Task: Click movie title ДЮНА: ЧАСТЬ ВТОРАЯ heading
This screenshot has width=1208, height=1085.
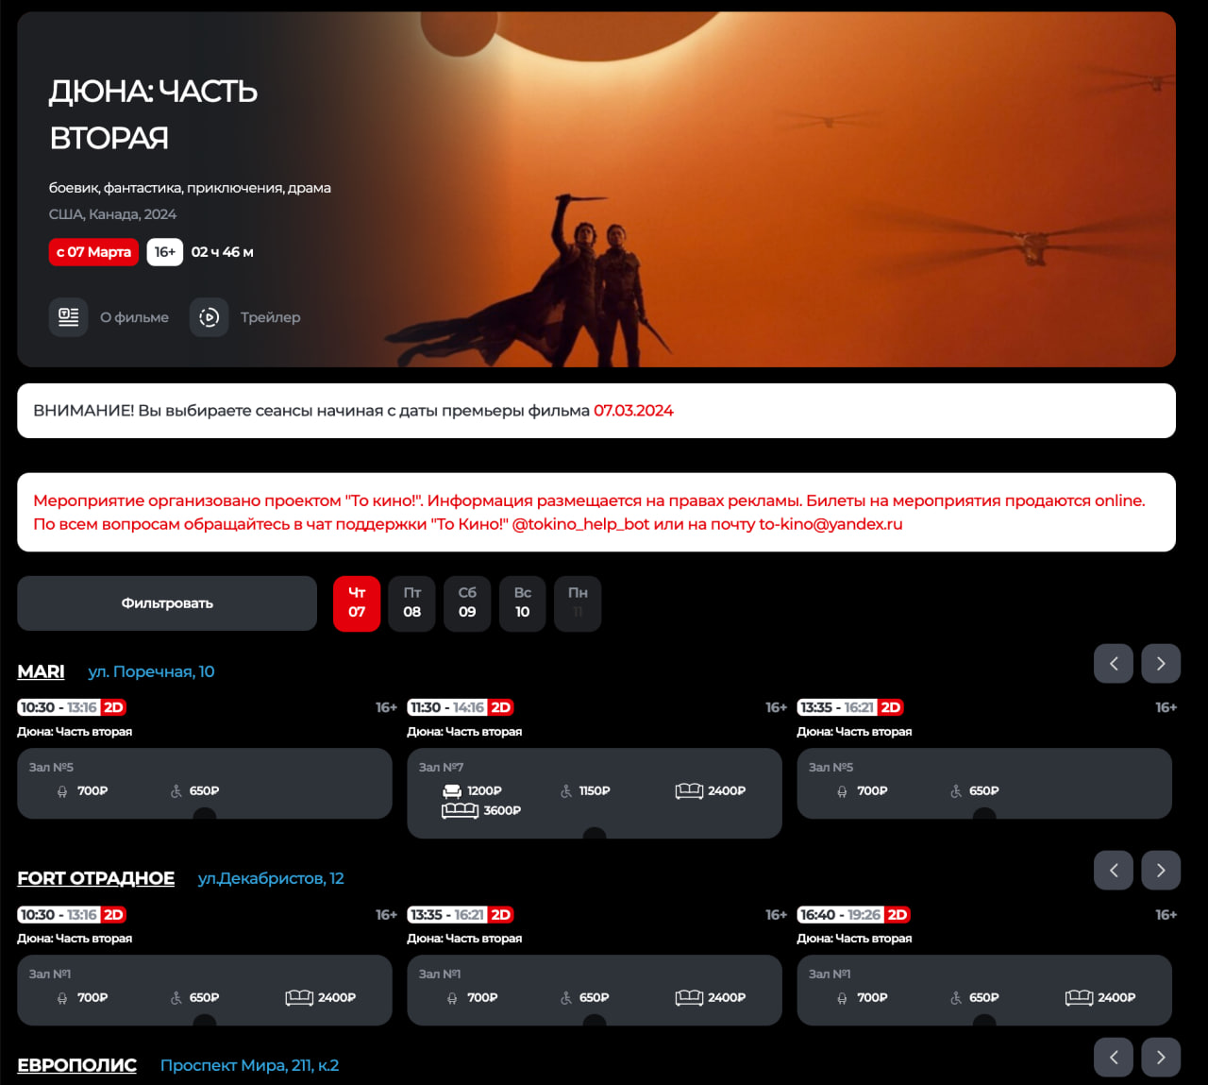Action: (153, 114)
